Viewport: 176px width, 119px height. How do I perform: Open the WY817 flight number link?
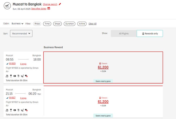(12, 98)
